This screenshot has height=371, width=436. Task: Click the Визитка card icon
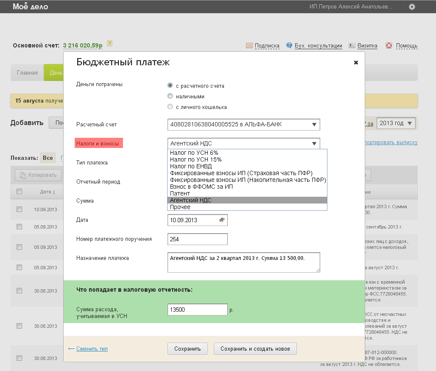click(352, 45)
